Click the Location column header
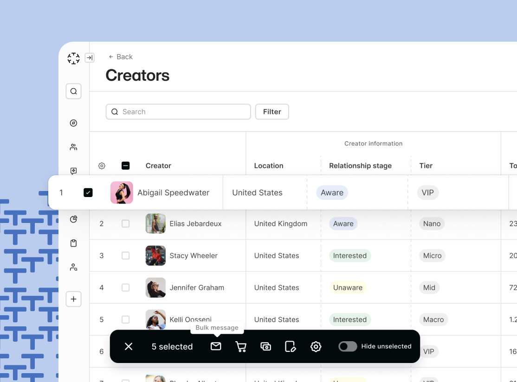The image size is (517, 382). (269, 166)
